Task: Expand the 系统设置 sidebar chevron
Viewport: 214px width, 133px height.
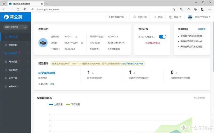Action: [x=28, y=53]
